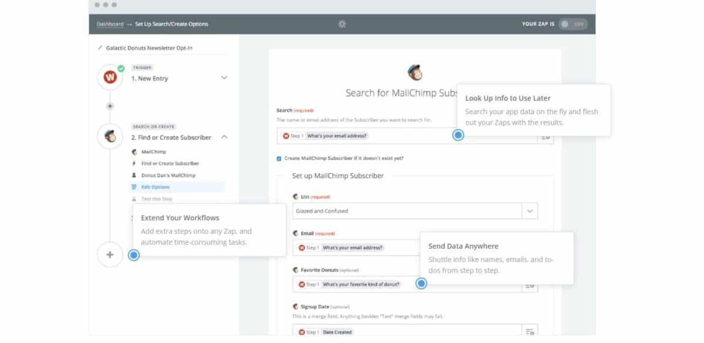
Task: Turn on the Your Zap Is switch
Action: point(571,24)
